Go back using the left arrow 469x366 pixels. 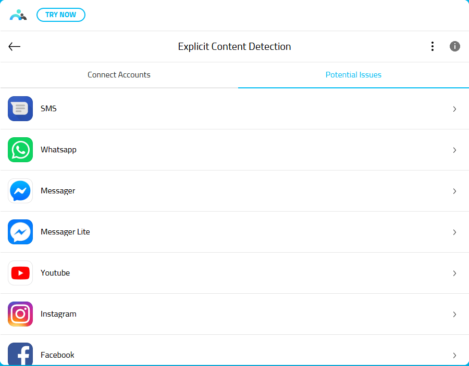click(x=15, y=46)
